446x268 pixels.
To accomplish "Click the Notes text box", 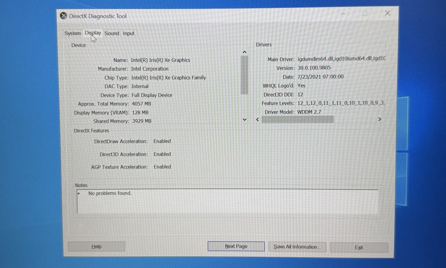I will coord(228,201).
